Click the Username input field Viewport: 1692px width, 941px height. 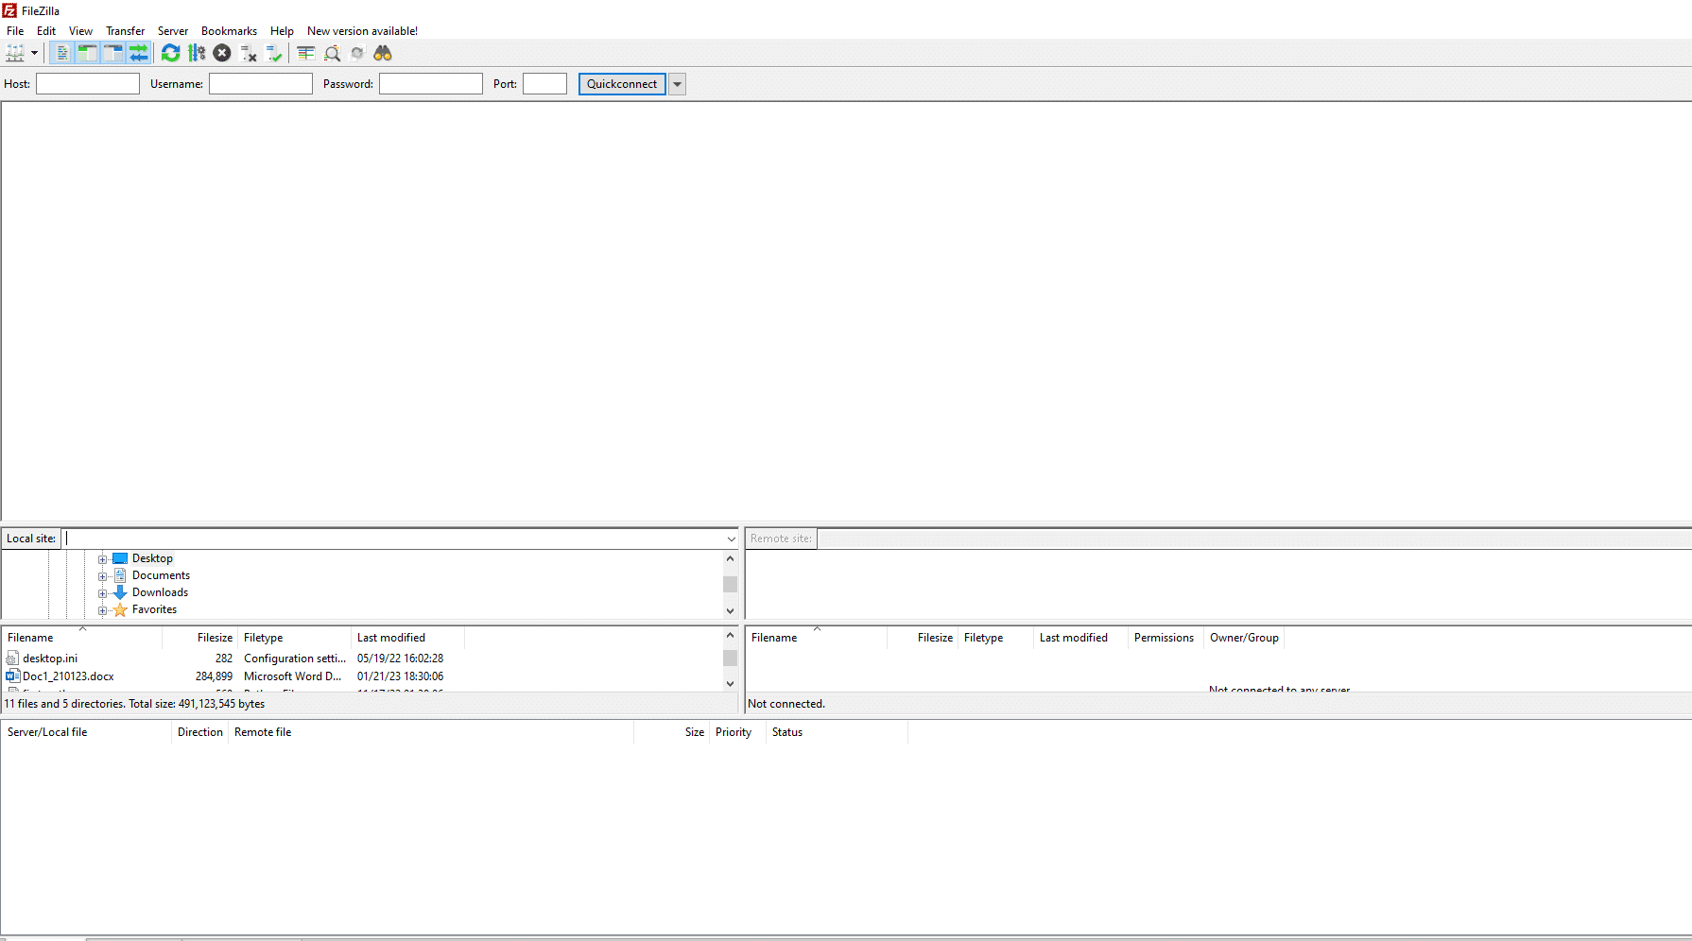pyautogui.click(x=261, y=84)
